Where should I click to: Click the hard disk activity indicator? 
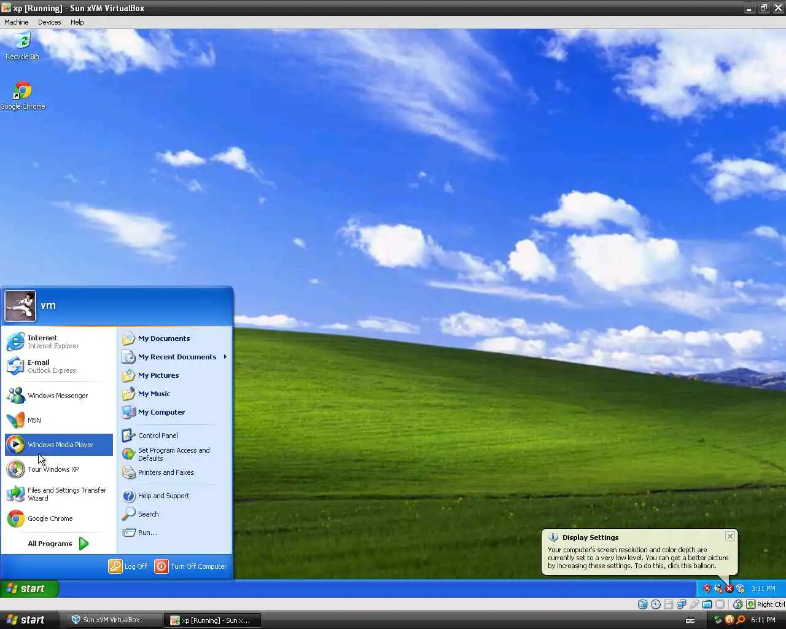[x=642, y=604]
